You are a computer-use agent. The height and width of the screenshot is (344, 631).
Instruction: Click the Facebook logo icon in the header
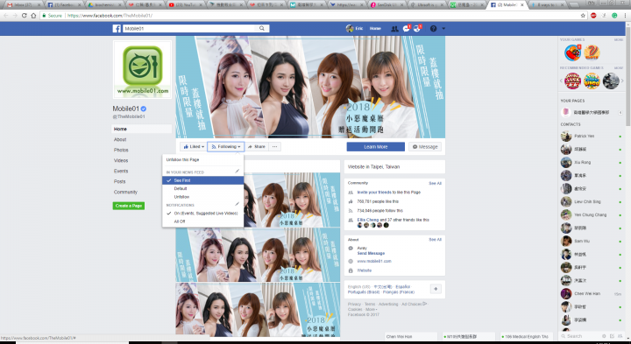click(x=117, y=29)
